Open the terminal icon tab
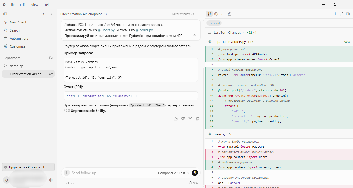Screen dimensions: 353x188 (x=223, y=14)
